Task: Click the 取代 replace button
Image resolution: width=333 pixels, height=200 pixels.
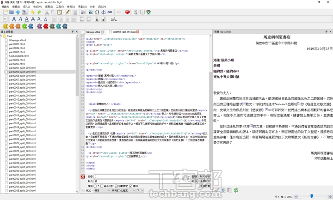Action: coord(195,182)
